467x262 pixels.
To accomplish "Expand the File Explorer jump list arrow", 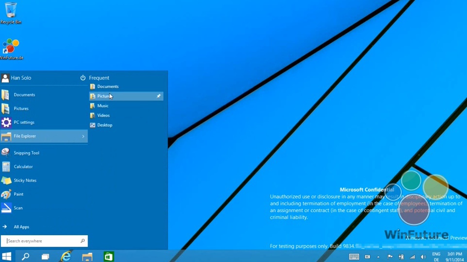I will pos(83,136).
